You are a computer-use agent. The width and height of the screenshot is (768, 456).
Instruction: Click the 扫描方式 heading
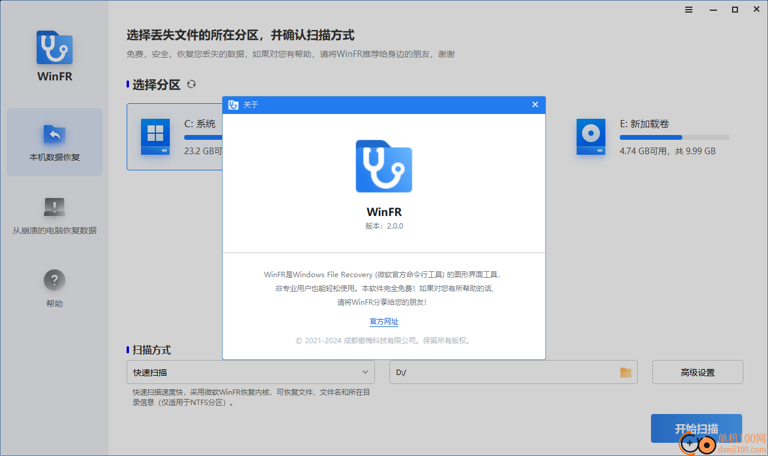click(x=152, y=350)
